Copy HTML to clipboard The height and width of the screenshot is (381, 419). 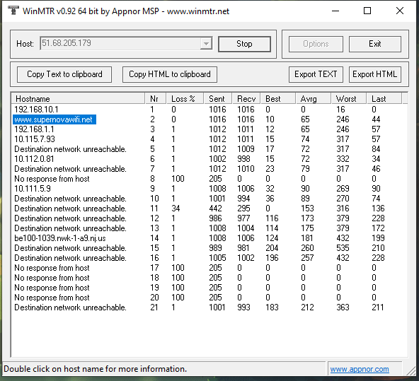(x=170, y=74)
